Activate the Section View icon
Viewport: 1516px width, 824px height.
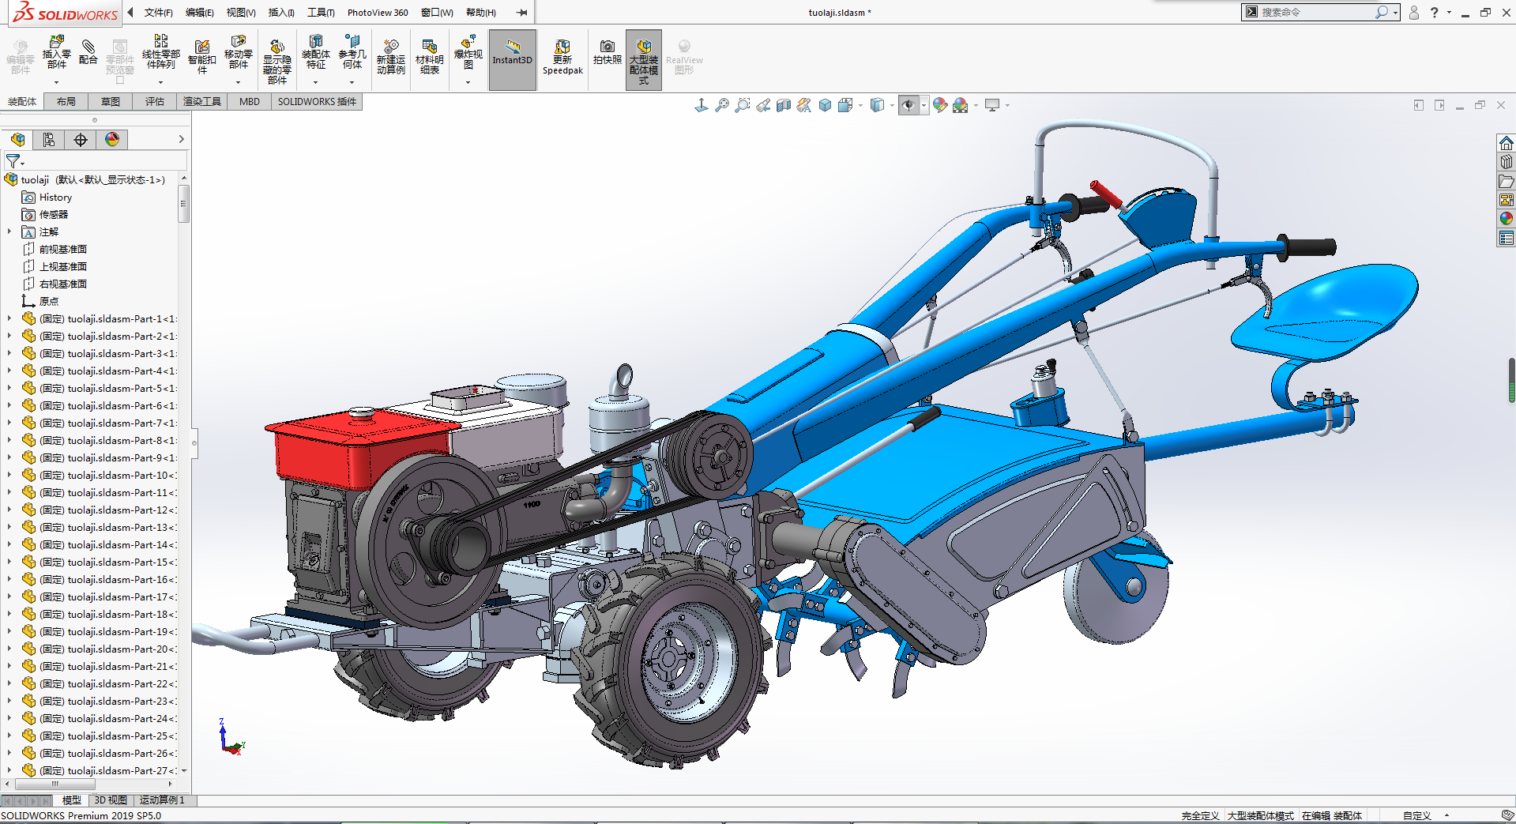point(783,105)
